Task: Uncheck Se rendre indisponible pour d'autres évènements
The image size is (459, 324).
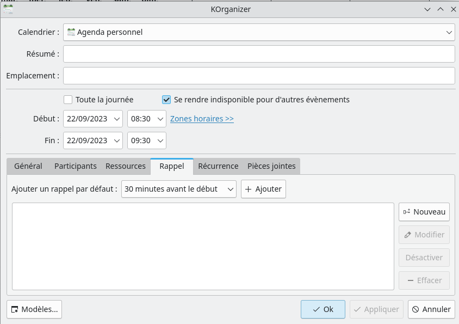Action: pos(166,100)
